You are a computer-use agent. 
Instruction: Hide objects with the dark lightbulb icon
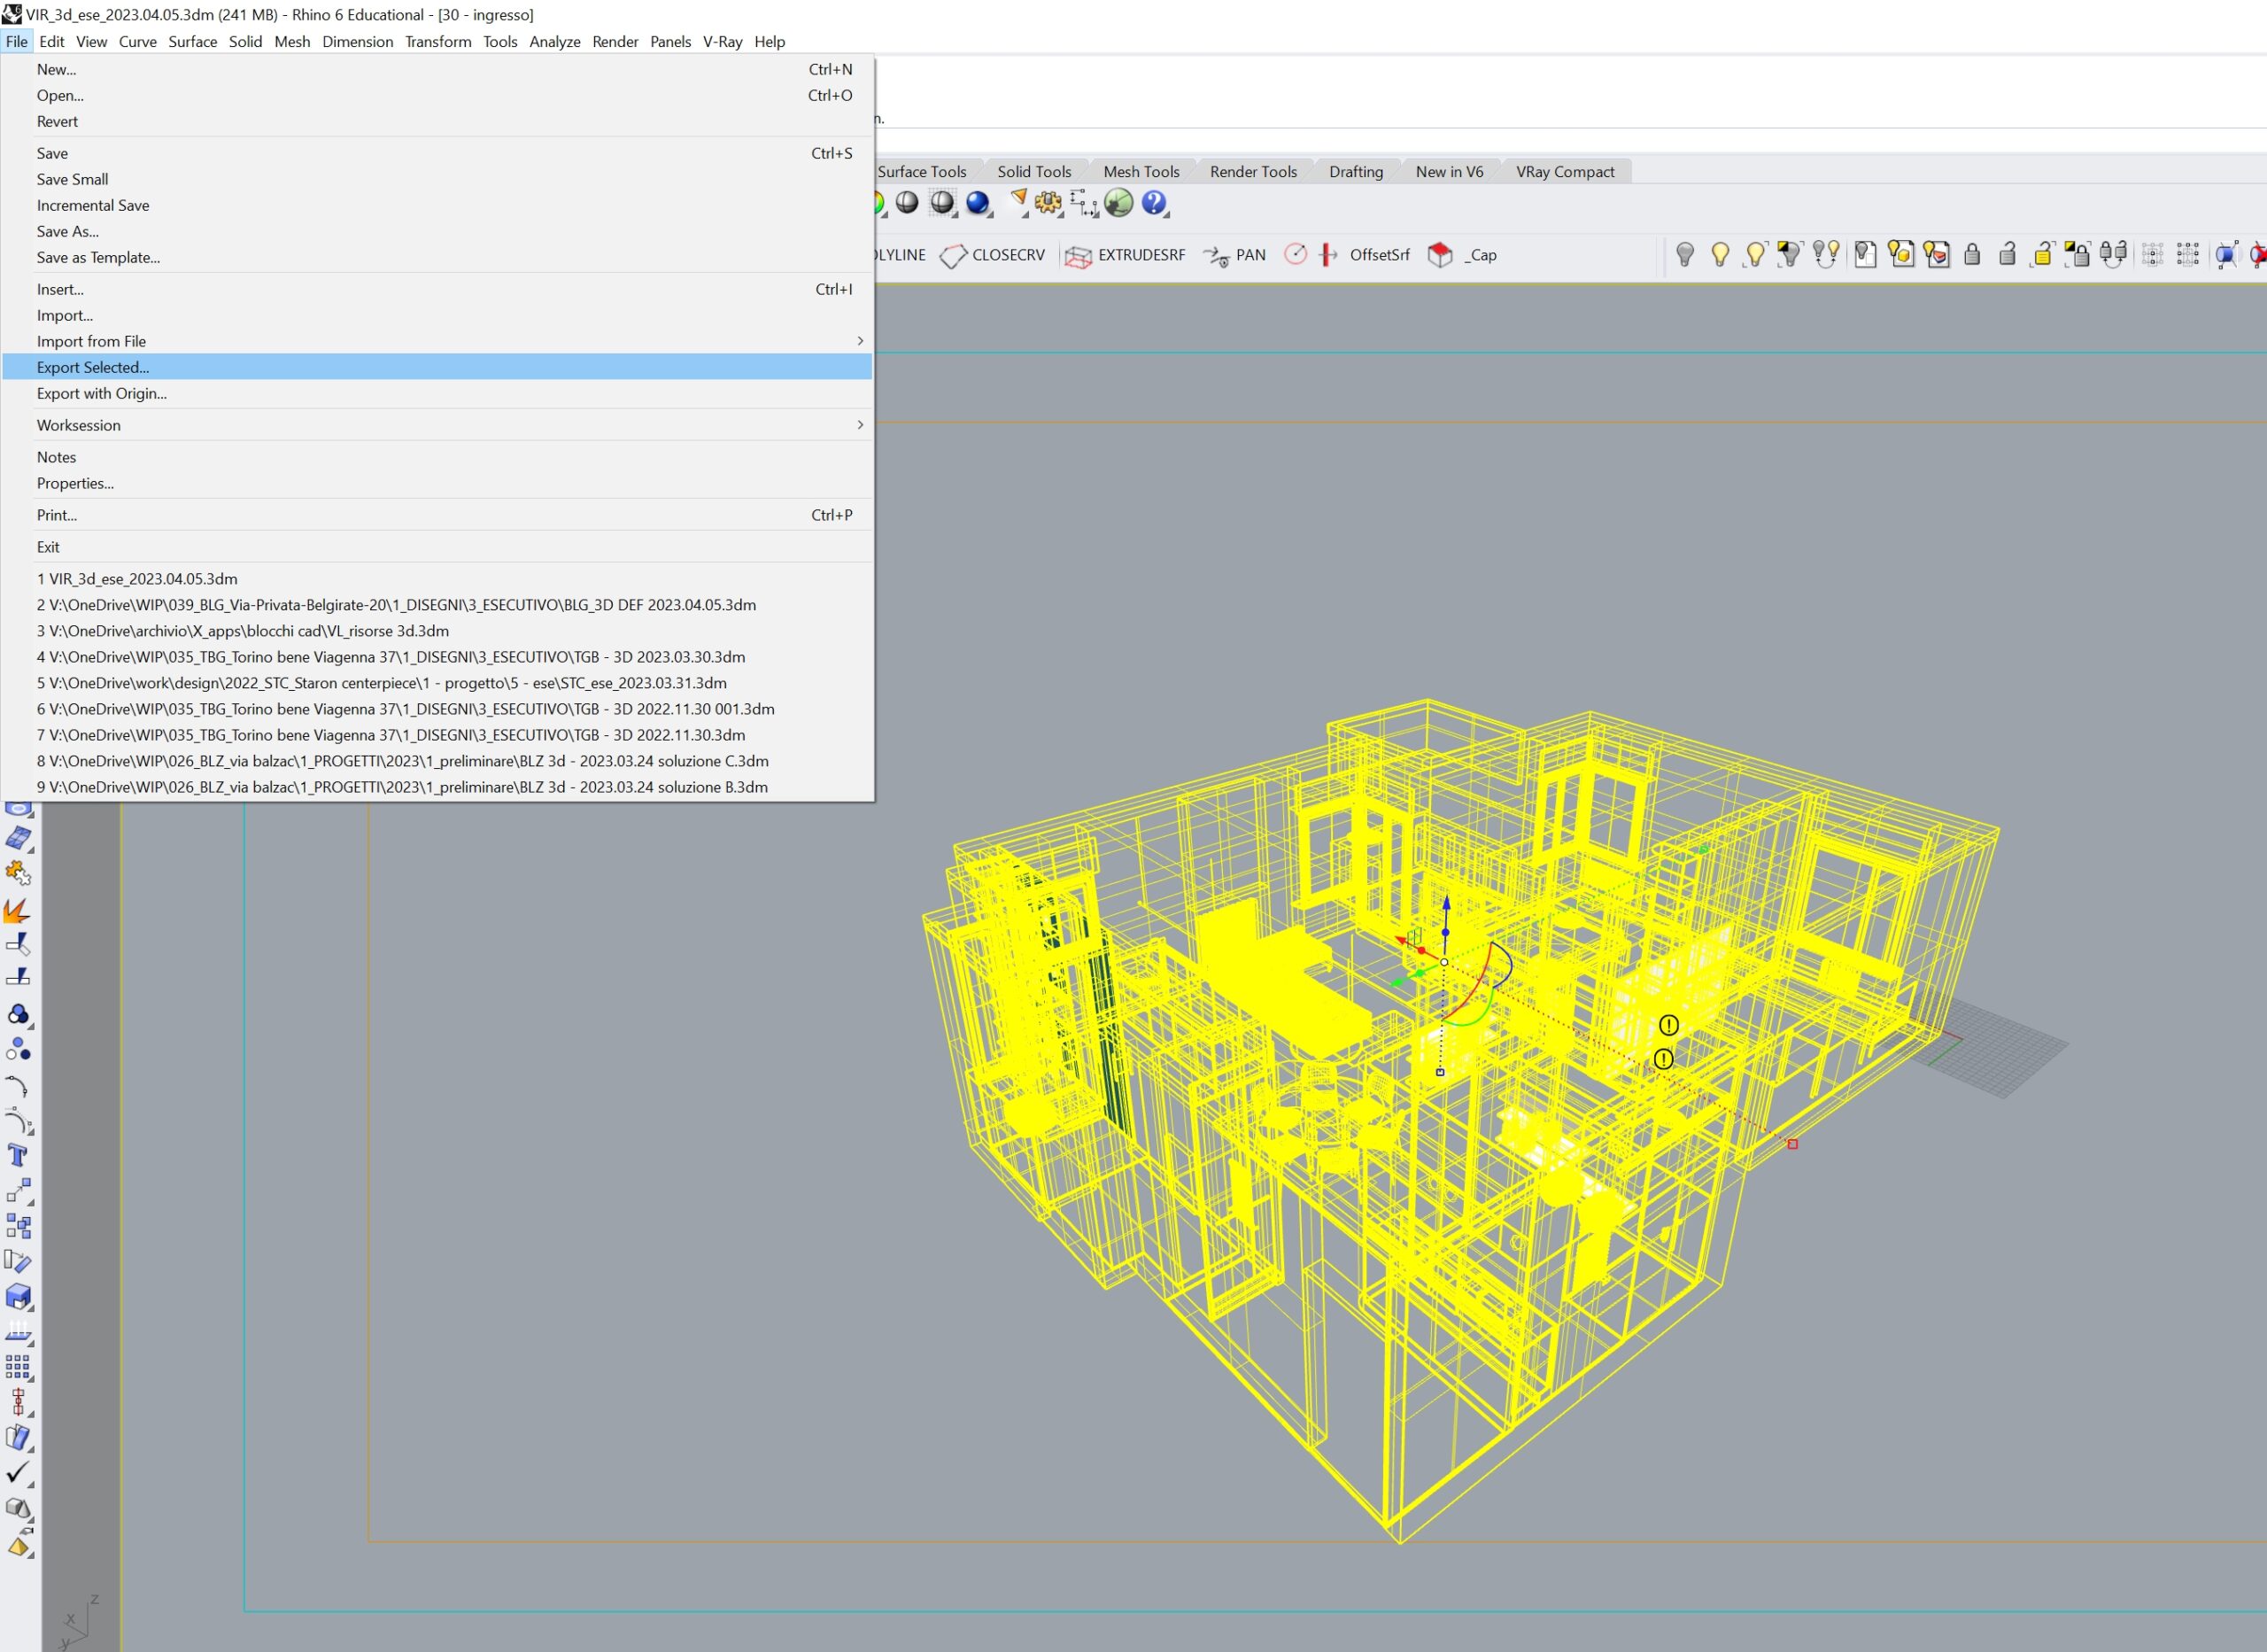1685,255
